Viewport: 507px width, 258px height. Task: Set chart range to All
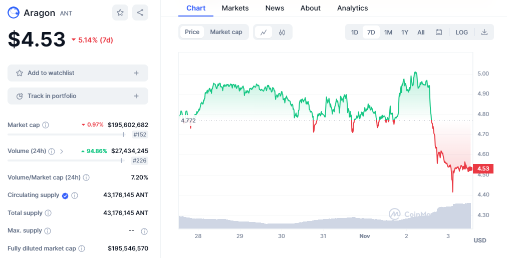coord(421,32)
